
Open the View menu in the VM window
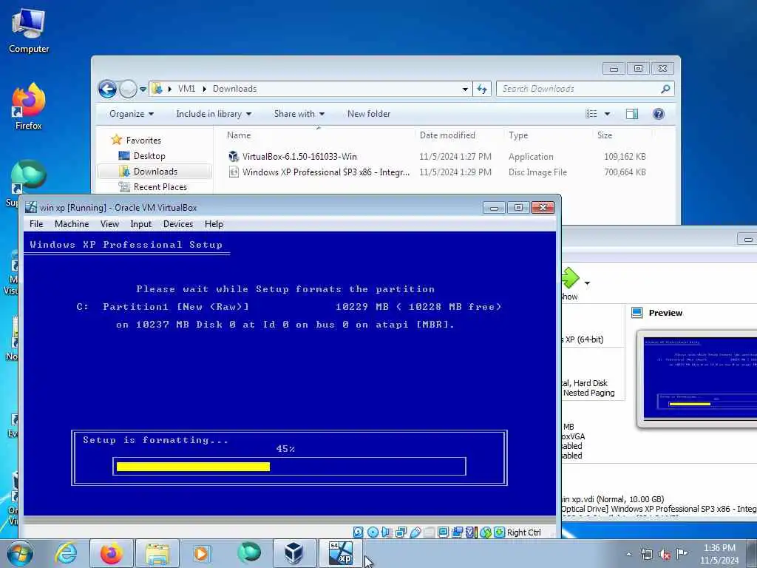tap(109, 224)
